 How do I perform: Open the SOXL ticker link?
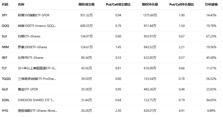(6, 100)
